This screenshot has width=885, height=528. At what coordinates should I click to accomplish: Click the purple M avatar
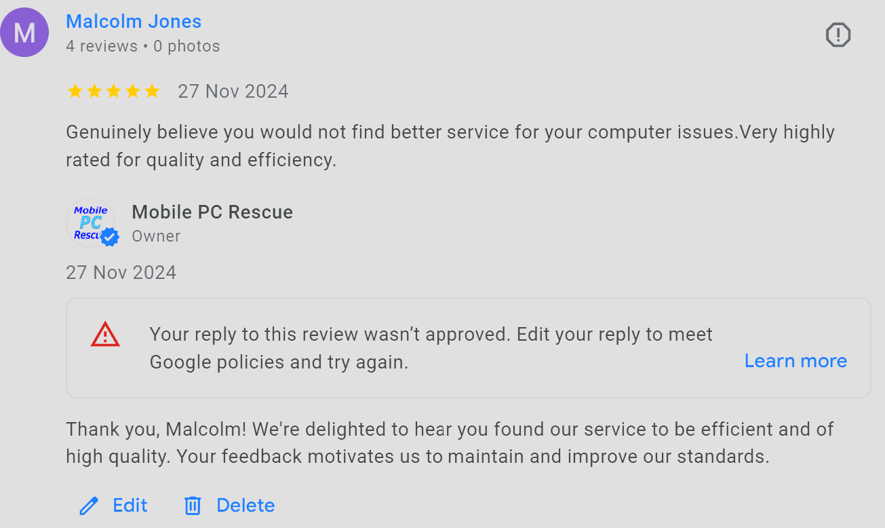point(24,33)
